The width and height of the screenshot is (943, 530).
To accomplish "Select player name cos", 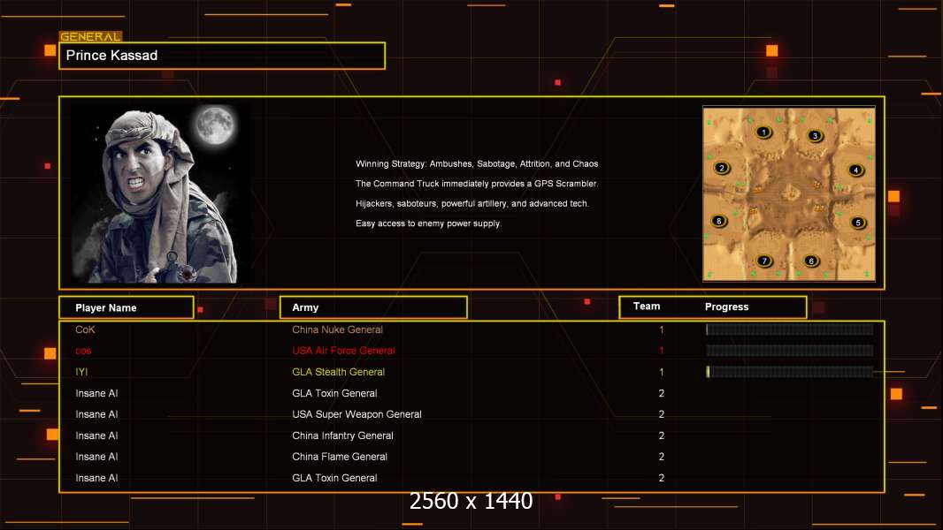I will coord(83,351).
